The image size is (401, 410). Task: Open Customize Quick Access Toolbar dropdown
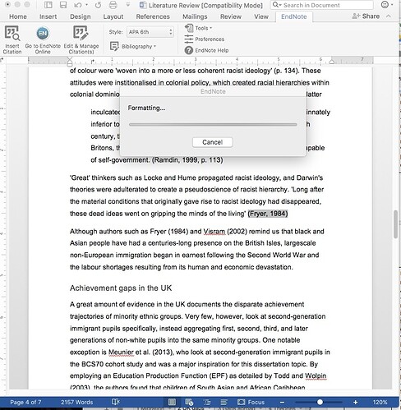coord(128,5)
